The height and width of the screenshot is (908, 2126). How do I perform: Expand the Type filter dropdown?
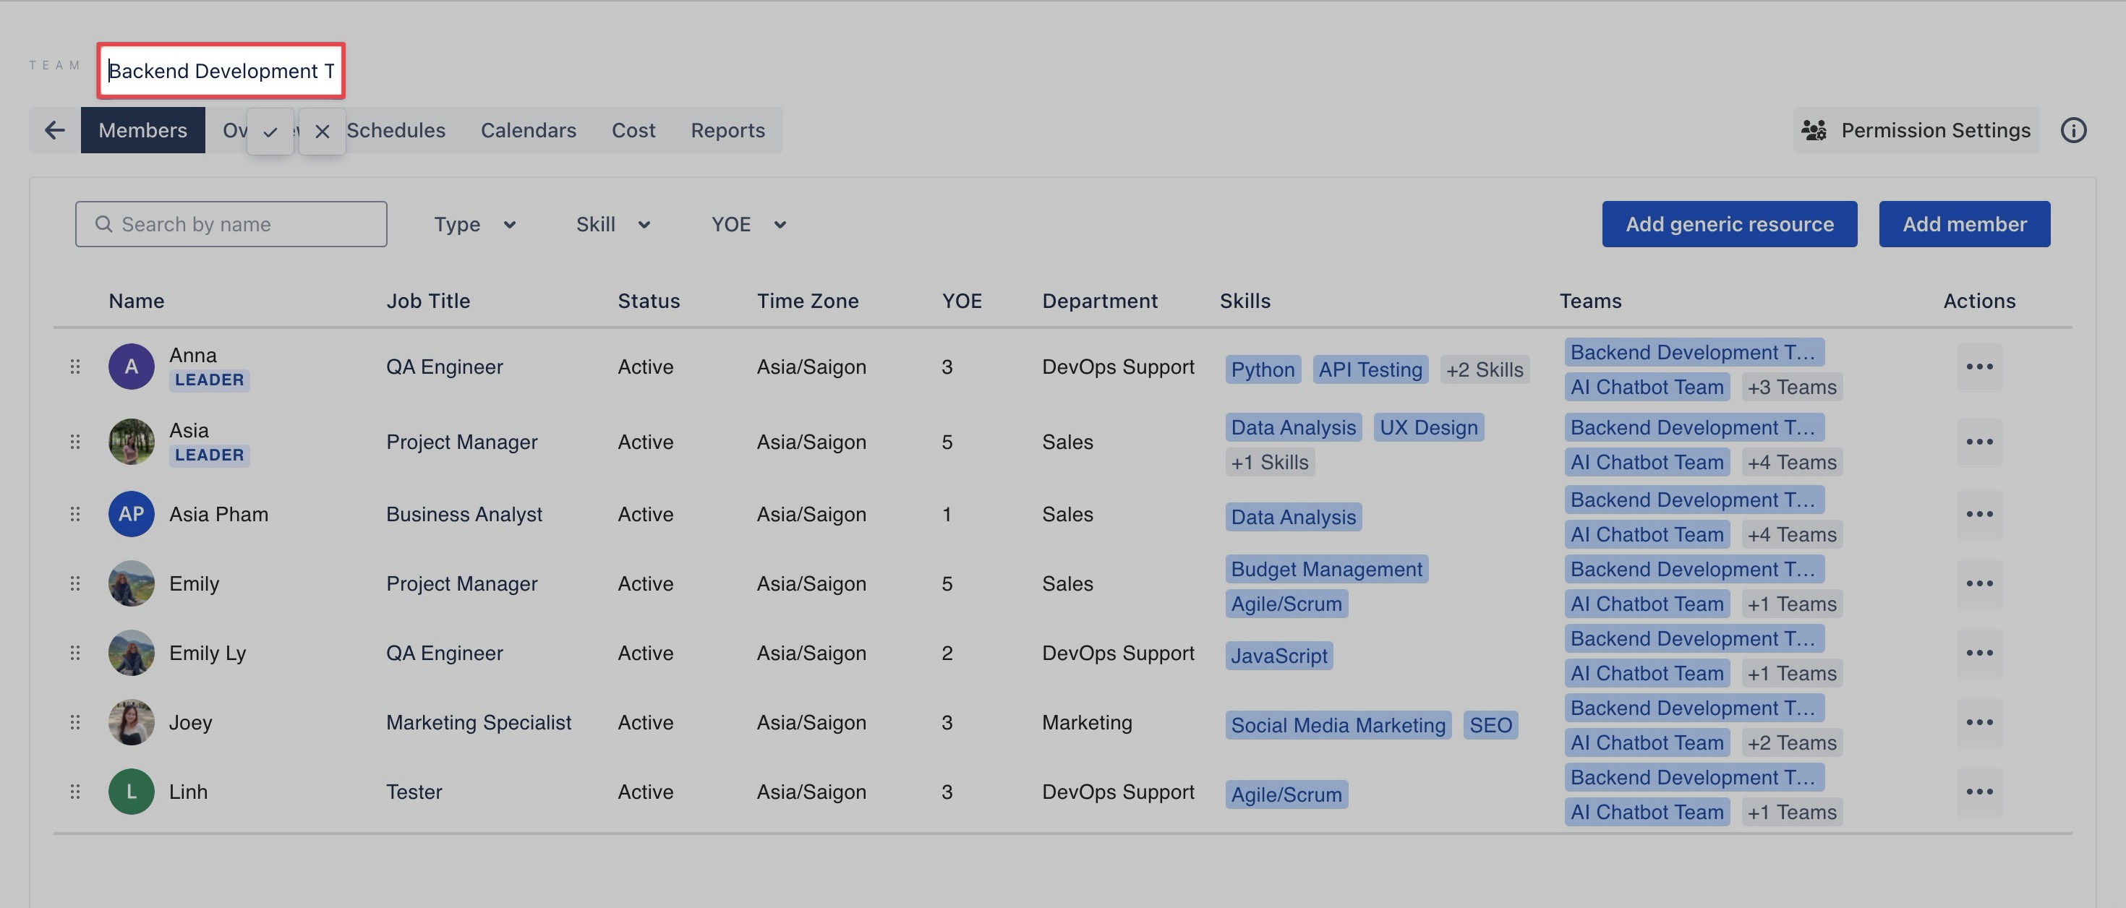[x=474, y=225]
